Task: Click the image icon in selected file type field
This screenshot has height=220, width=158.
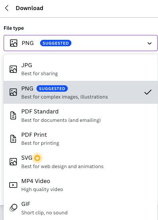Action: pos(14,43)
